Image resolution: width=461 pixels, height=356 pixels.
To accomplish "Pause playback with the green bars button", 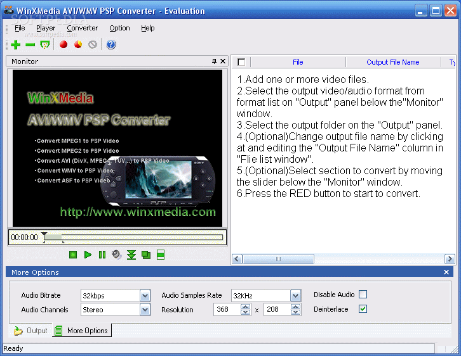I will pyautogui.click(x=102, y=255).
